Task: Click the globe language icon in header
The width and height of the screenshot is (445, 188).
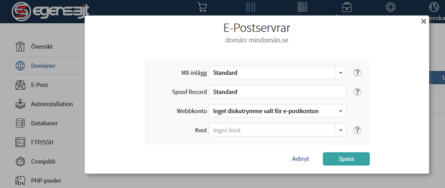Action: (x=434, y=8)
